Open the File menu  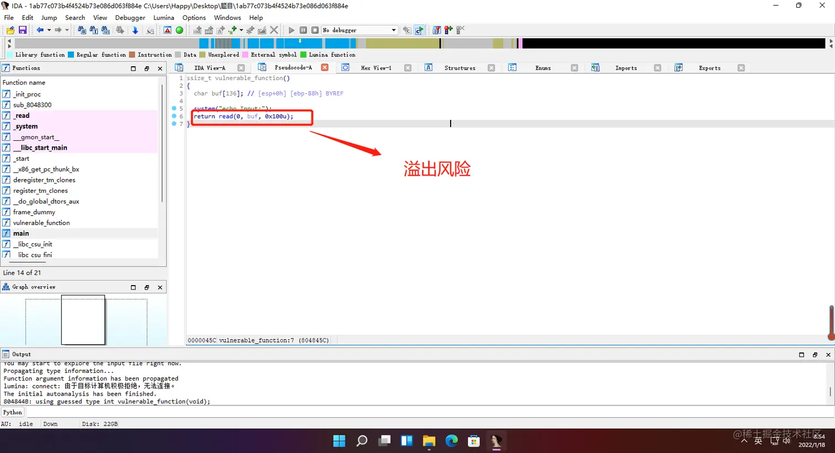9,18
